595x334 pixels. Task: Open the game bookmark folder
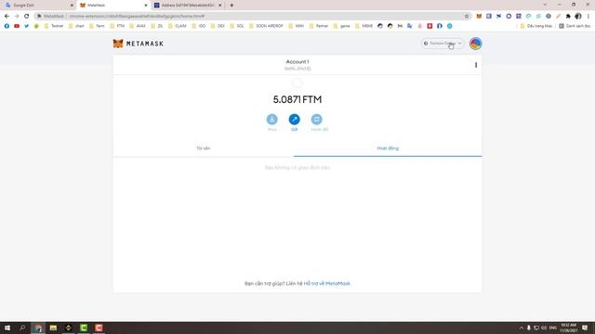click(x=341, y=26)
